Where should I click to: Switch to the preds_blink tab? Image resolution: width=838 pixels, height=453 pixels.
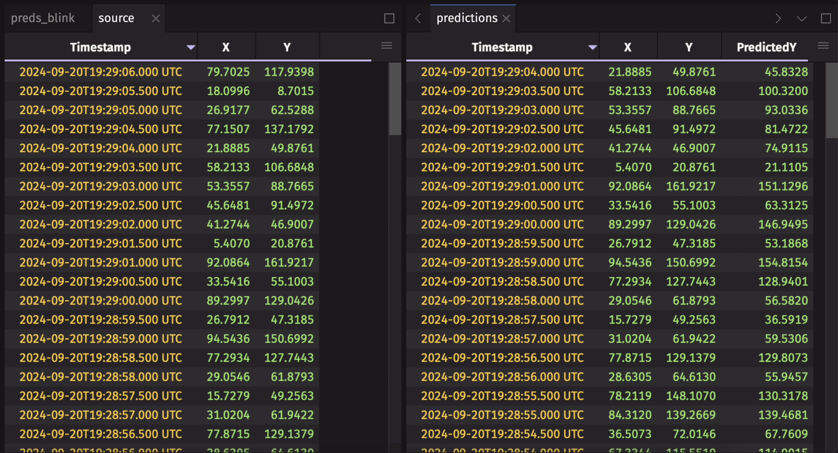coord(43,18)
